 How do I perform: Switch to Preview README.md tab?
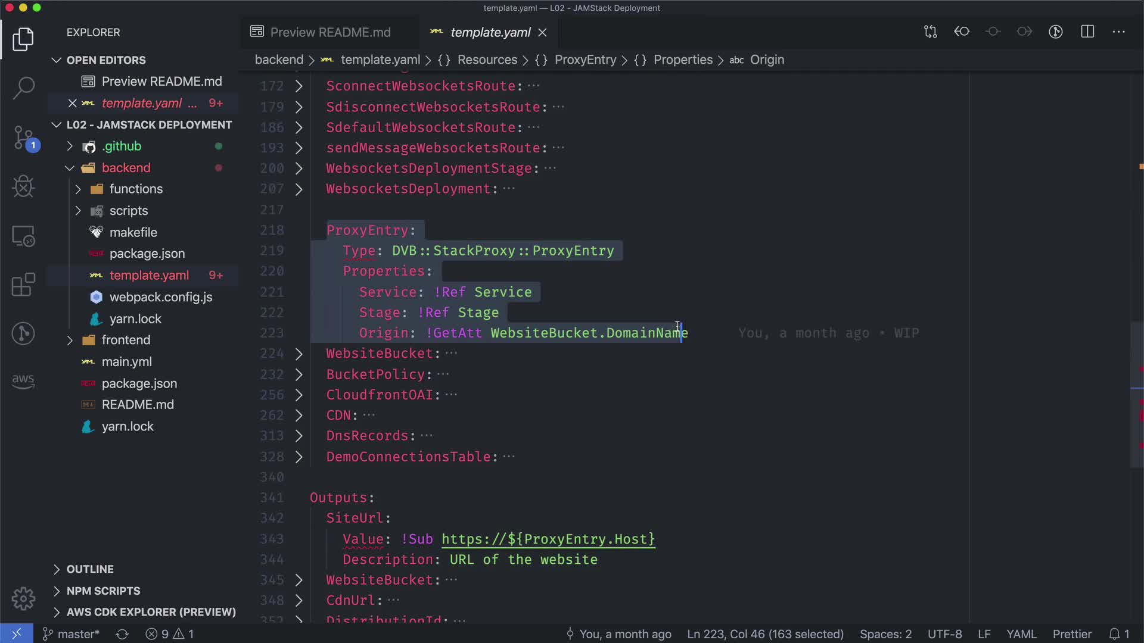pyautogui.click(x=329, y=32)
